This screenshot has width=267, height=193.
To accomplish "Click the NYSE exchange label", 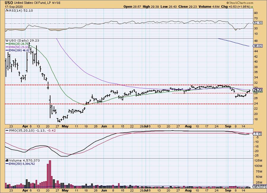I will 56,3.
